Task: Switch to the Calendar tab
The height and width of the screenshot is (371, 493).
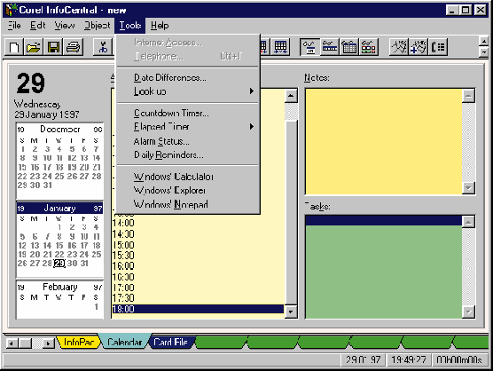Action: tap(124, 342)
